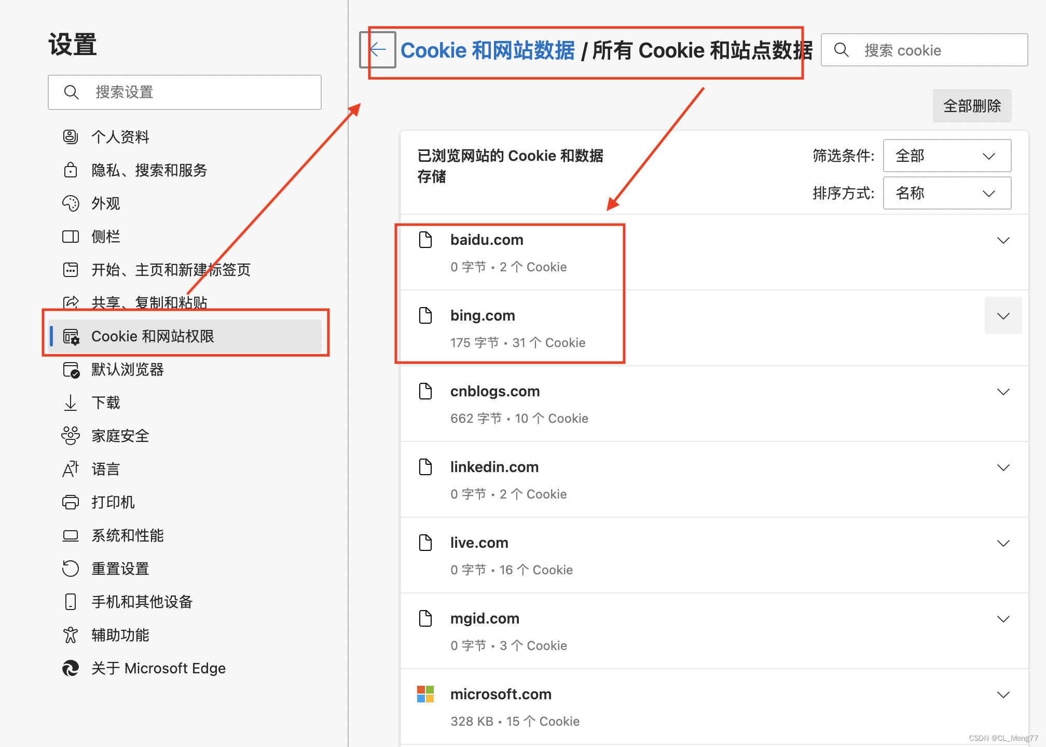The width and height of the screenshot is (1046, 747).
Task: Expand the microsoft.com cookie entry
Action: tap(1003, 695)
